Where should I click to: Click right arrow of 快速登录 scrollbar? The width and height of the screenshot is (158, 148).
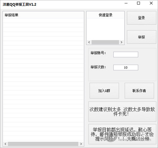pos(121,42)
